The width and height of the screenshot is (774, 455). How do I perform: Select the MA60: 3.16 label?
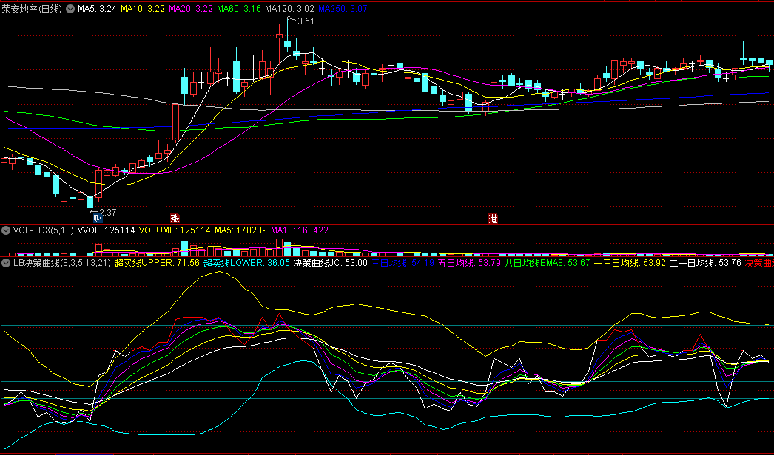coord(239,9)
